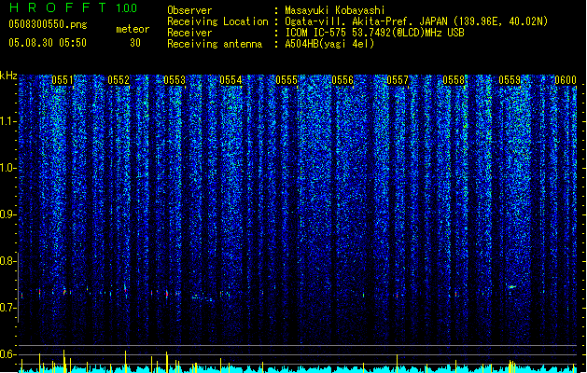Click the 0554 time marker
The height and width of the screenshot is (373, 587).
click(231, 80)
